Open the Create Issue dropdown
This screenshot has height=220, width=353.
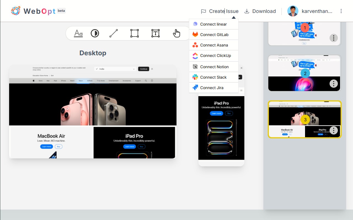pyautogui.click(x=220, y=11)
